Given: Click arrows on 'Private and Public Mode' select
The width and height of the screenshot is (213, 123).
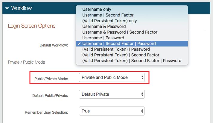Looking at the screenshot, I should coord(142,77).
